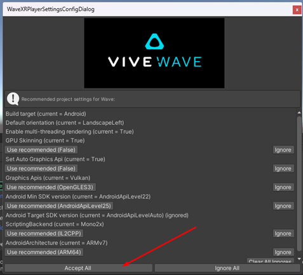Viewport: 303px width, 275px height.
Task: Click the Clear All Ignores button
Action: pyautogui.click(x=270, y=261)
